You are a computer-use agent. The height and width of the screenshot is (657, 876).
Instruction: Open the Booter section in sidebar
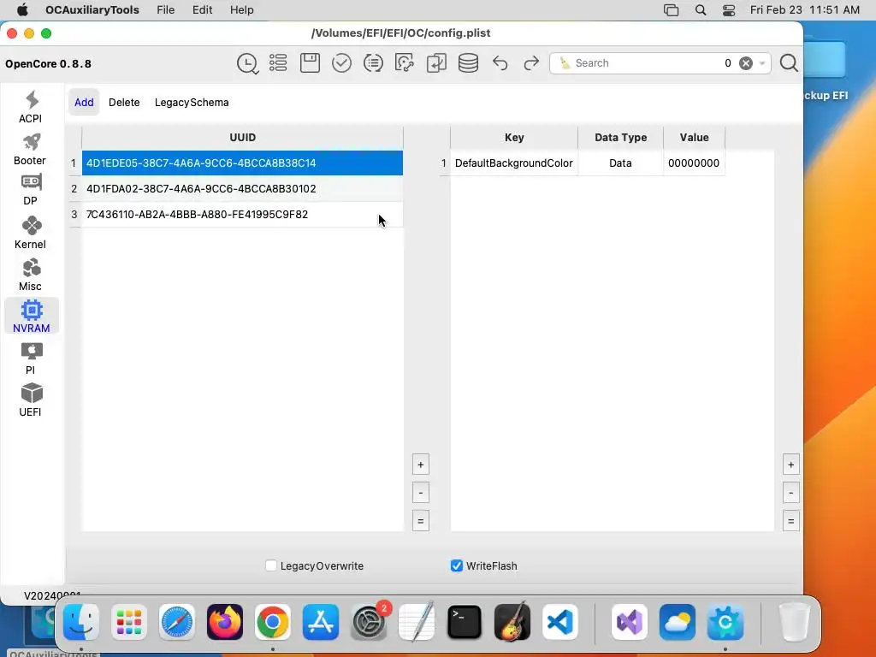31,149
